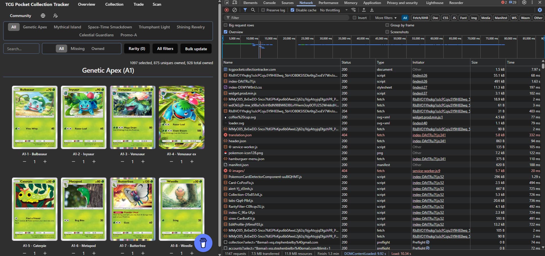This screenshot has width=545, height=256.
Task: Click the Import HAR file upload icon
Action: (364, 10)
